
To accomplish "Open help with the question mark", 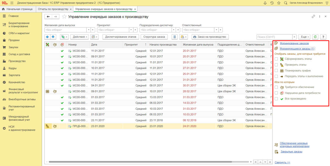I will [x=323, y=37].
